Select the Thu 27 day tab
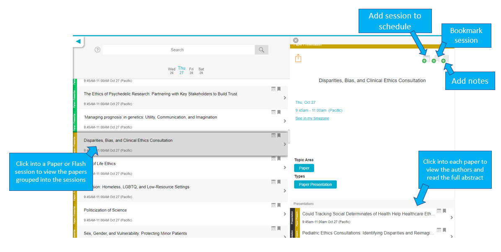 [x=181, y=70]
